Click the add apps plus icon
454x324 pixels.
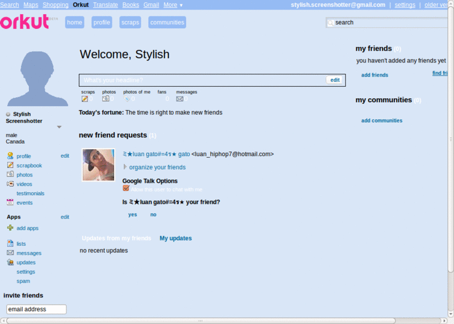tap(10, 228)
